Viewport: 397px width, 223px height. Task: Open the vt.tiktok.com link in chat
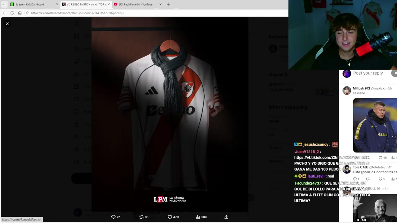pyautogui.click(x=325, y=158)
